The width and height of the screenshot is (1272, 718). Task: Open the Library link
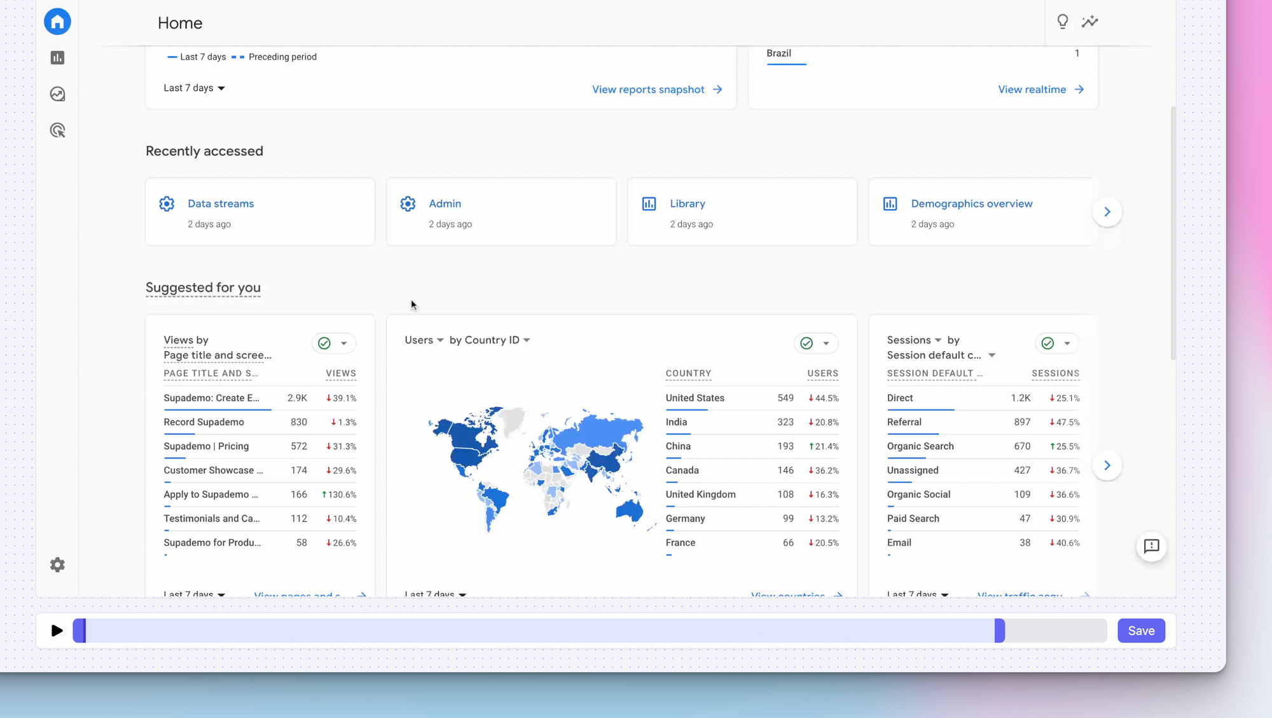[x=688, y=204]
